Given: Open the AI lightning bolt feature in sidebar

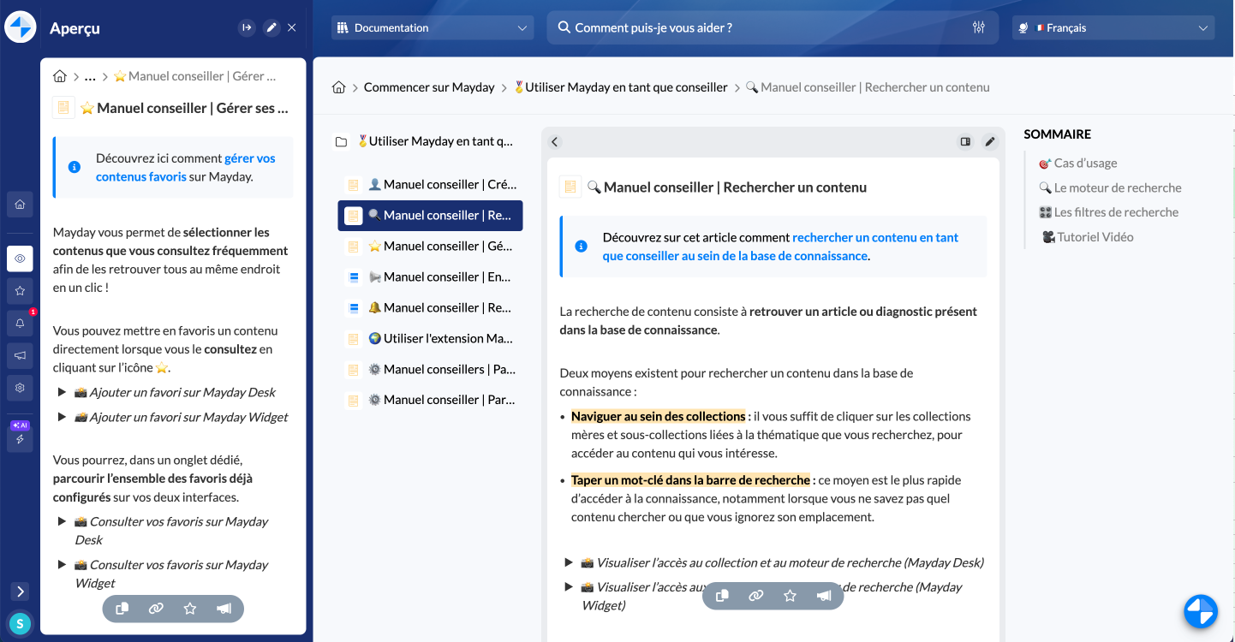Looking at the screenshot, I should (20, 438).
